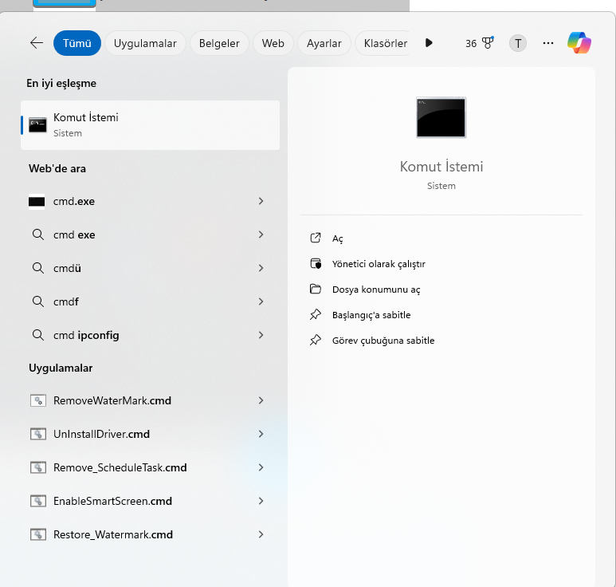
Task: Click Komut İstemi icon in best match
Action: [37, 125]
